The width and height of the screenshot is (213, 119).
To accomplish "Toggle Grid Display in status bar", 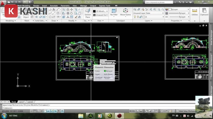I will click(35, 111).
